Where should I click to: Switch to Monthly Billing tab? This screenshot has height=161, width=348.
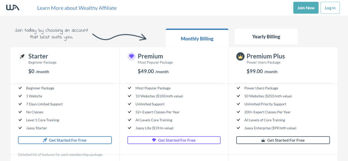coord(197,38)
